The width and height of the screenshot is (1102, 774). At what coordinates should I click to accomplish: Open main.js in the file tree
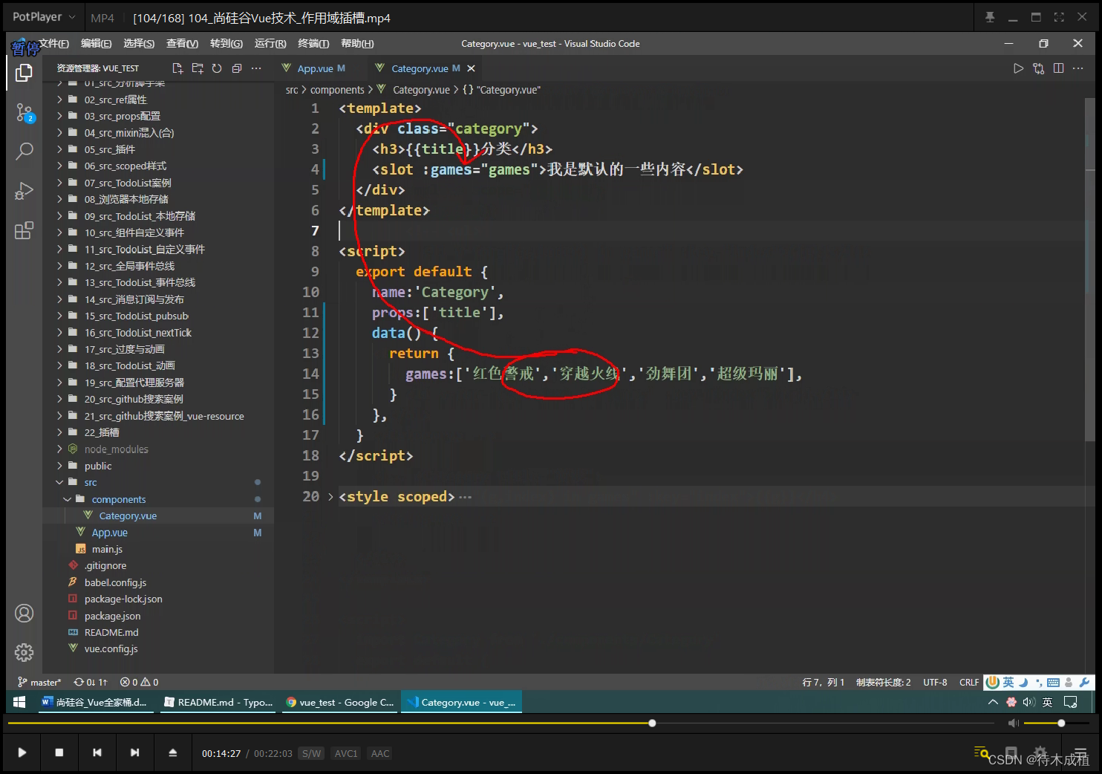107,549
